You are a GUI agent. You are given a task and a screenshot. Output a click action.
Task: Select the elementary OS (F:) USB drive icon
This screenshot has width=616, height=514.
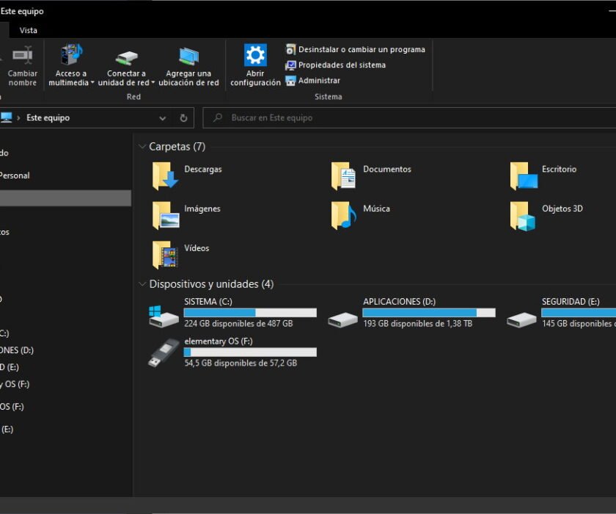coord(164,352)
